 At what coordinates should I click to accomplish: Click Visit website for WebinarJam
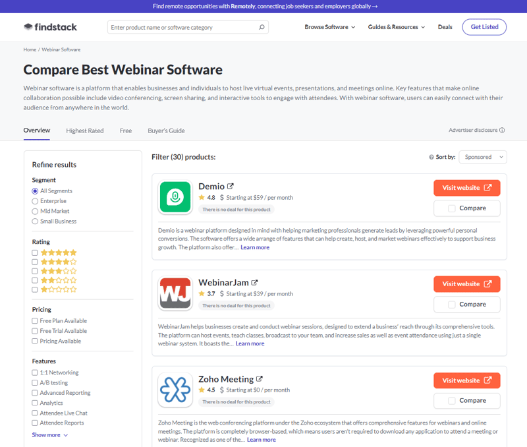point(467,284)
